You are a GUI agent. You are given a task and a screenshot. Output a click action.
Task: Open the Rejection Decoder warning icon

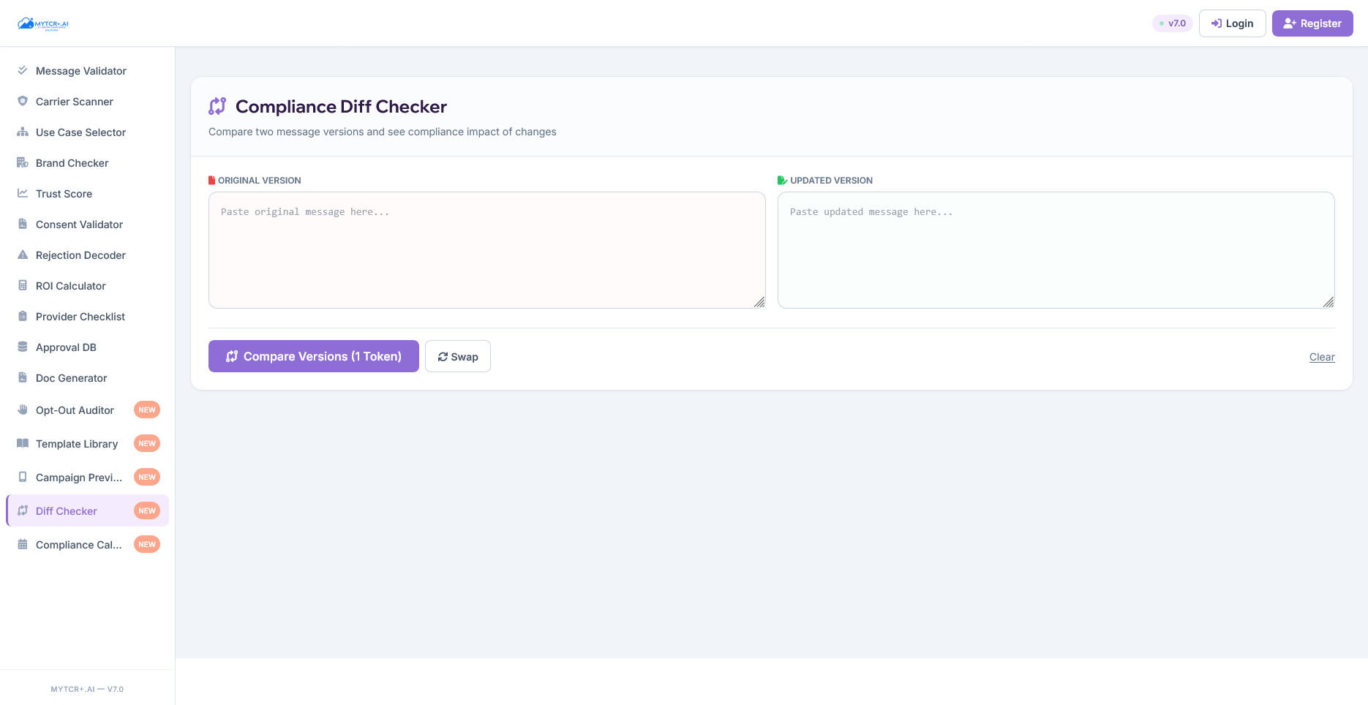[23, 255]
